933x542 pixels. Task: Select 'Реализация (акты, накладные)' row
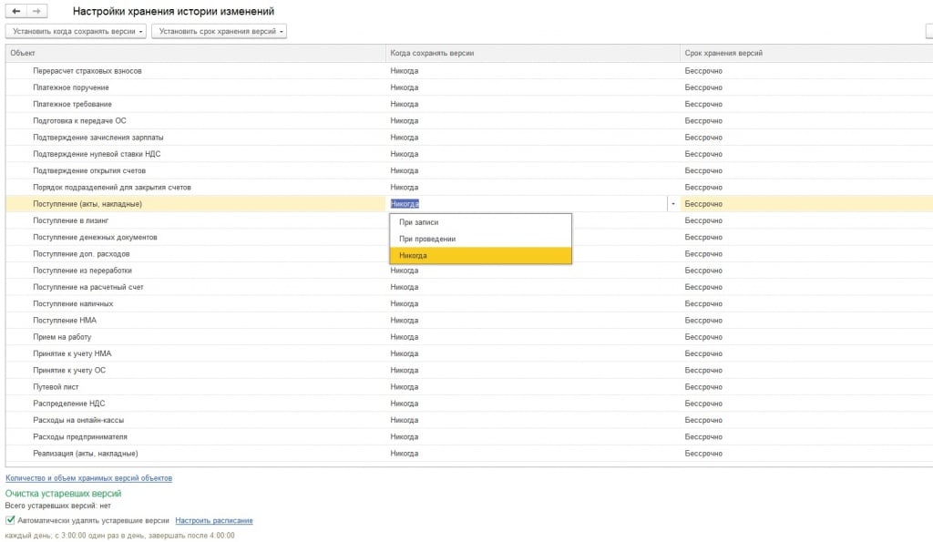tap(86, 453)
